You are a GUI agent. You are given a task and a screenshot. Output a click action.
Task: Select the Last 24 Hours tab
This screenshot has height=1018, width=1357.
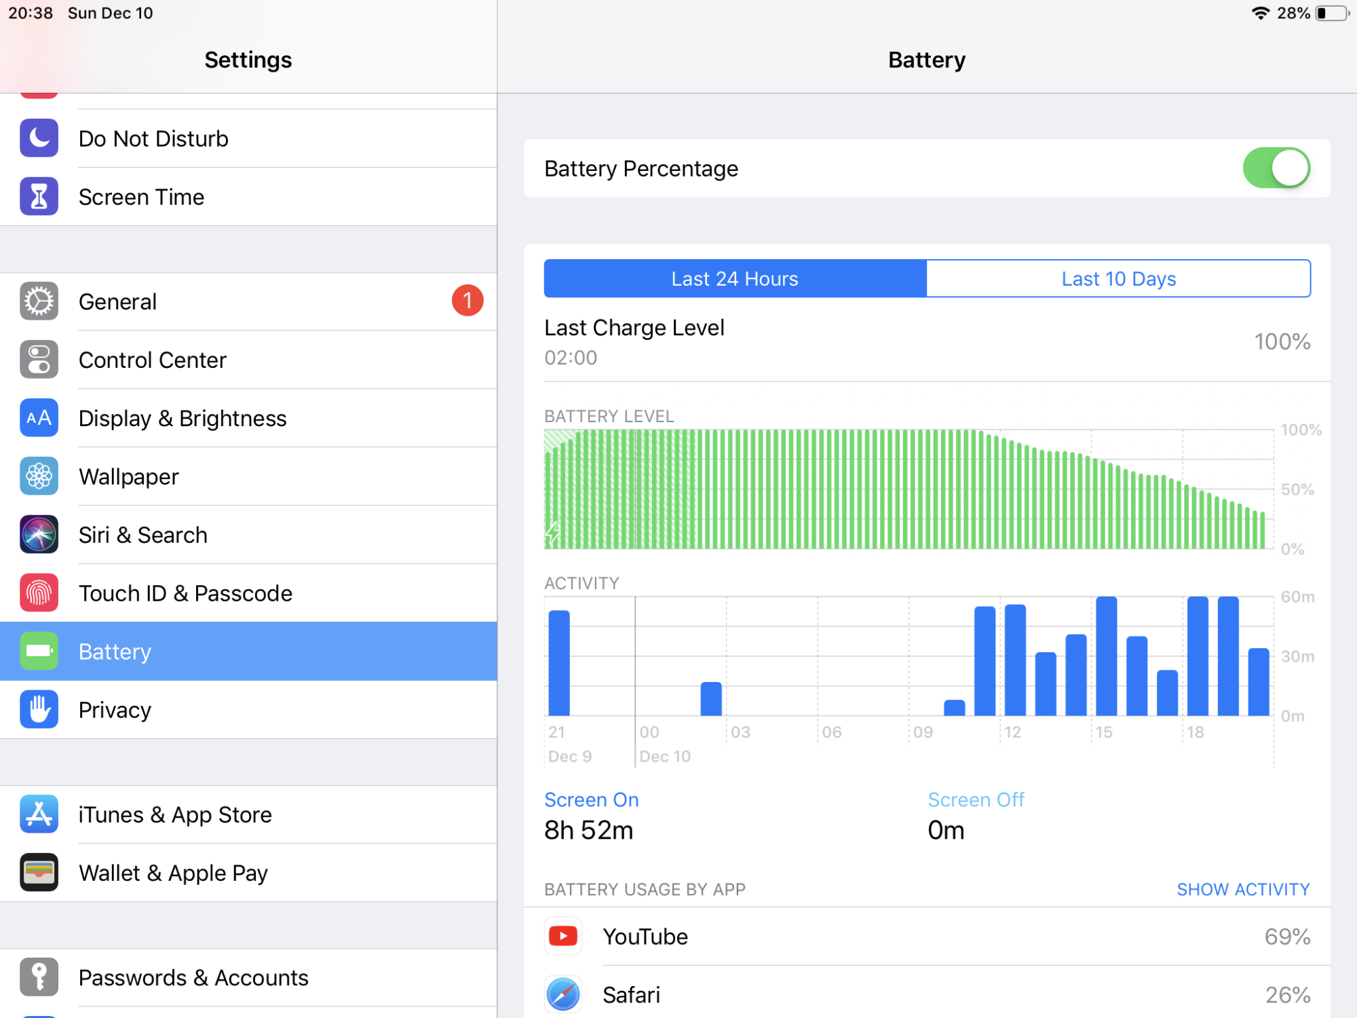click(735, 279)
